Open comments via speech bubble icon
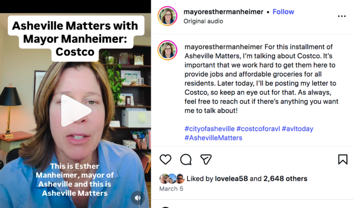The image size is (354, 208). [x=186, y=160]
